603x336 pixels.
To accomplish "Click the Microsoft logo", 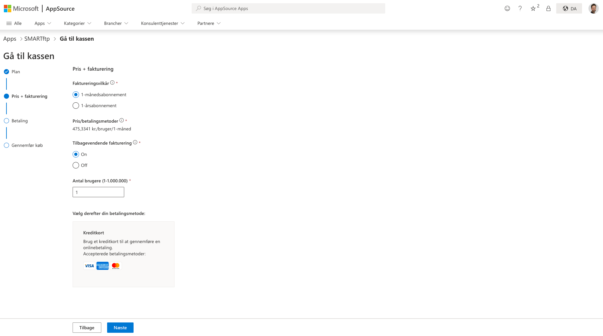I will click(21, 9).
